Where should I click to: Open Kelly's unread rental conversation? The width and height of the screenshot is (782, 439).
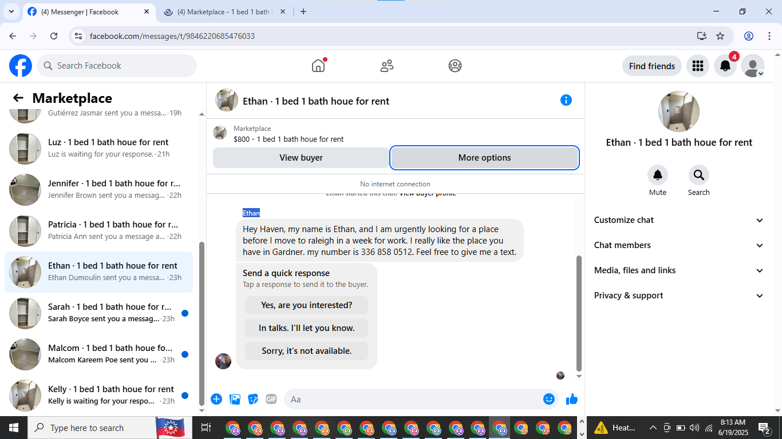coord(99,396)
